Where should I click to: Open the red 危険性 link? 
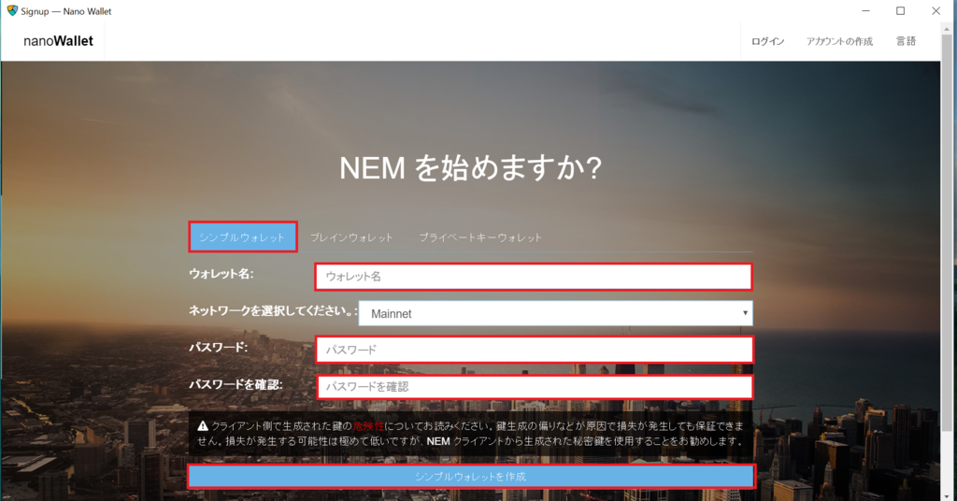368,426
